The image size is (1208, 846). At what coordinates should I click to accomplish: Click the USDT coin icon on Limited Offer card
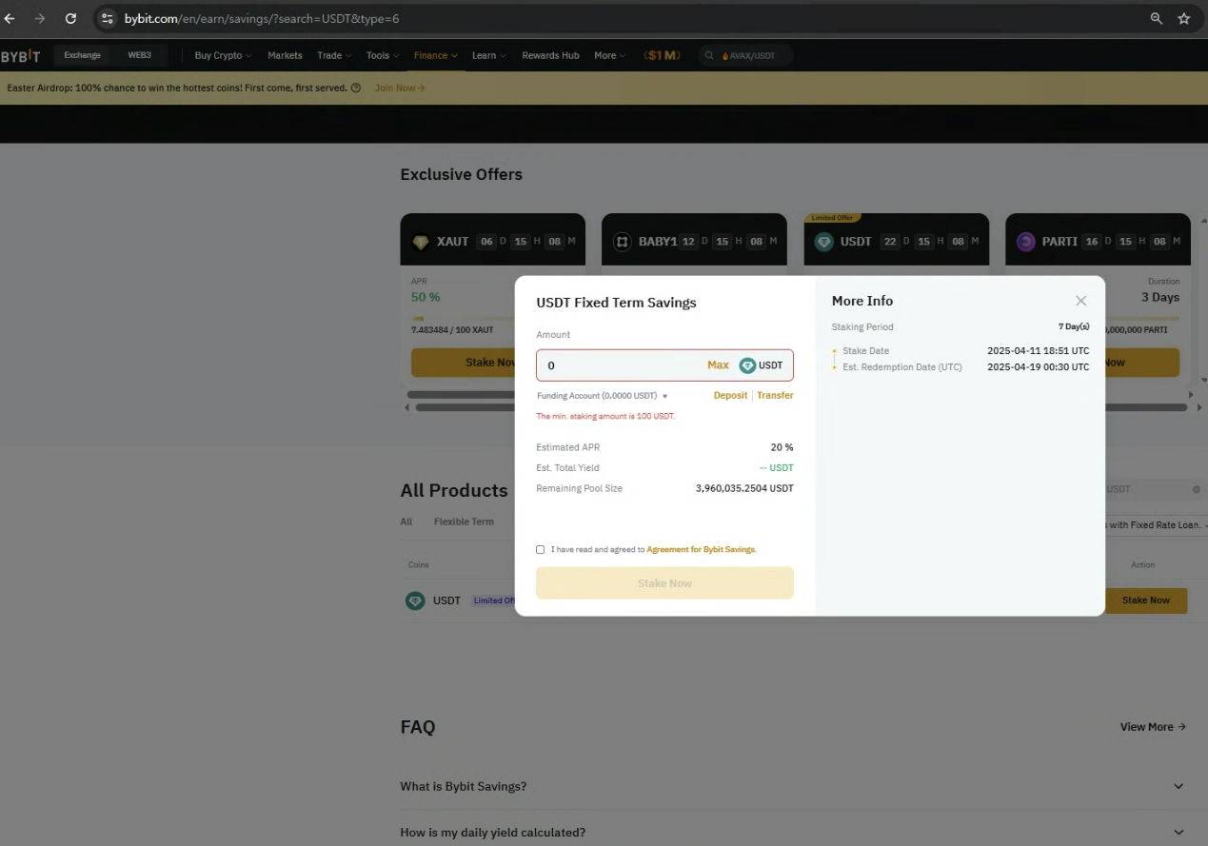824,242
